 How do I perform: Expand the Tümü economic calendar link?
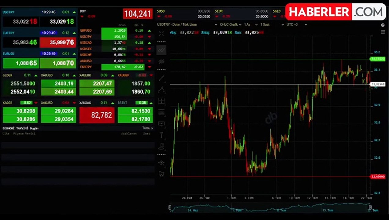(148, 128)
